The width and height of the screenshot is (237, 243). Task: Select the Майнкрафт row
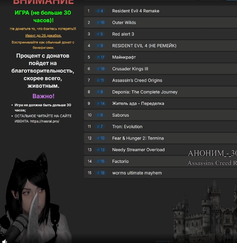pyautogui.click(x=160, y=57)
